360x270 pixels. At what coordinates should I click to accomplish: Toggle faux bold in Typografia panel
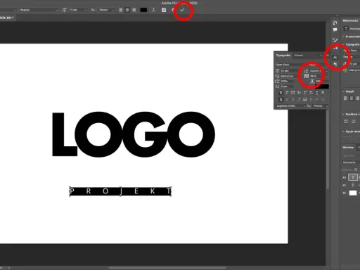(x=281, y=93)
